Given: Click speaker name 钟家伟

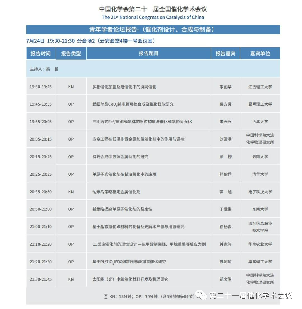Looking at the screenshot, I should 225,244.
